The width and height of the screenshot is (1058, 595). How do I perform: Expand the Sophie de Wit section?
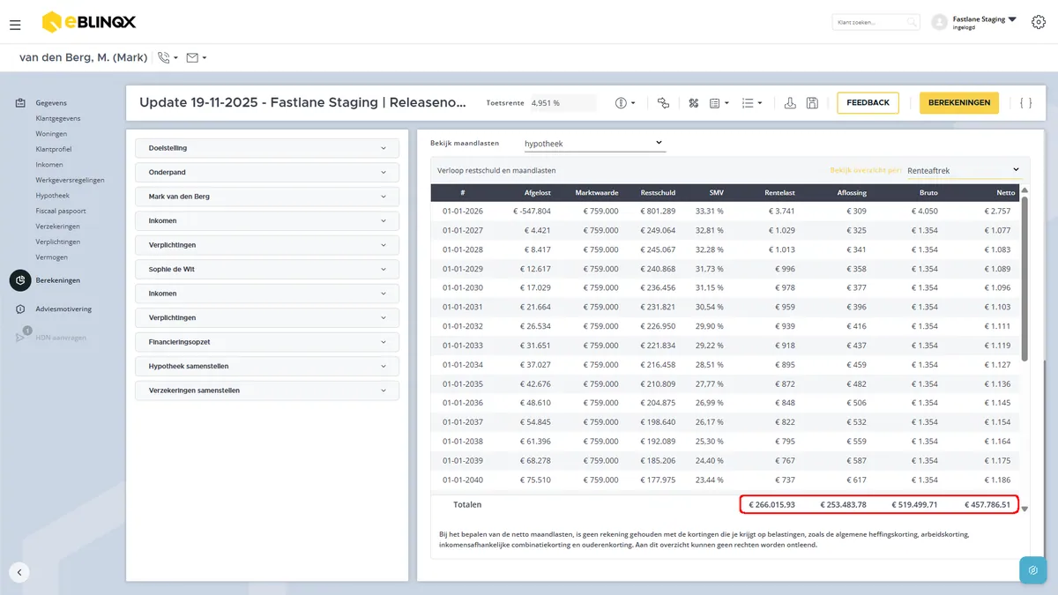pos(267,269)
